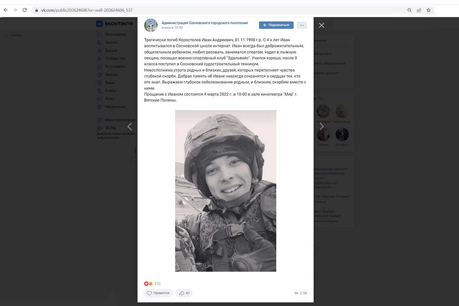Like the post with Нравится heart

point(158,293)
